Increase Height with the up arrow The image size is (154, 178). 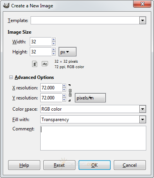click(54, 50)
